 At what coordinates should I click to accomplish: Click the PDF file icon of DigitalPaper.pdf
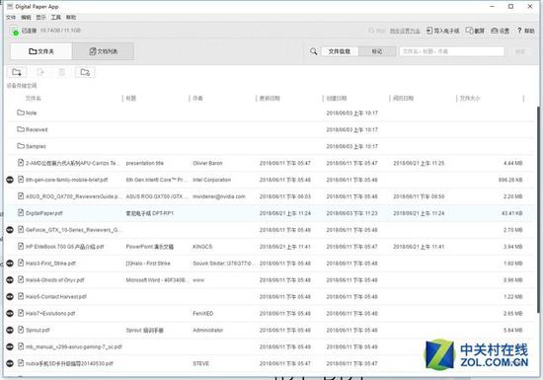point(21,212)
